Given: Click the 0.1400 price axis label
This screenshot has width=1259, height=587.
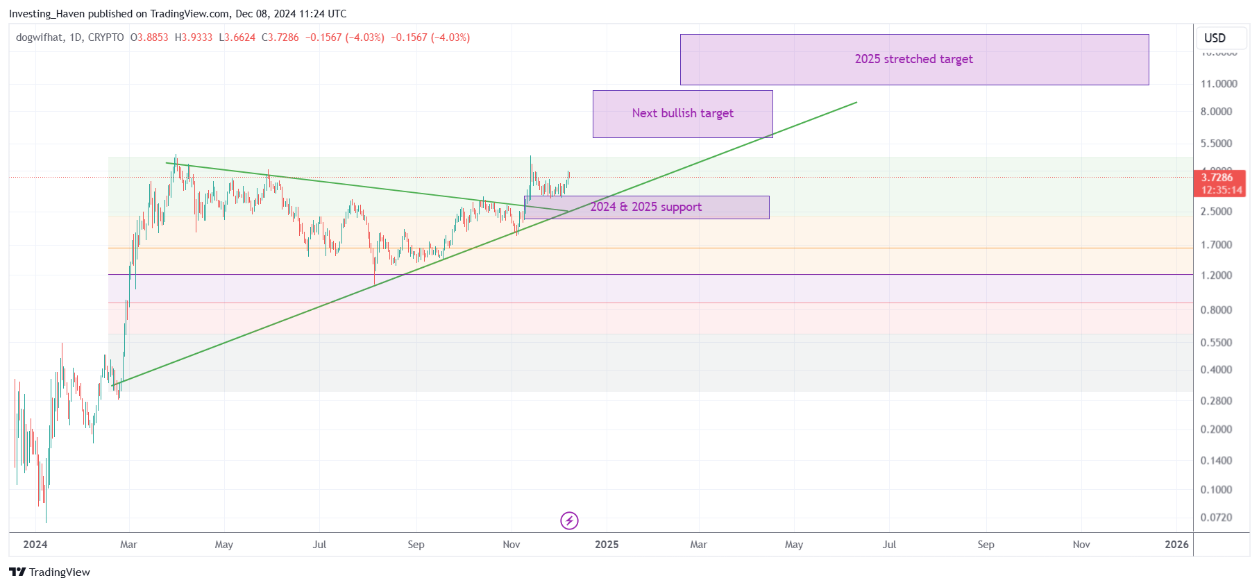Looking at the screenshot, I should pos(1216,461).
